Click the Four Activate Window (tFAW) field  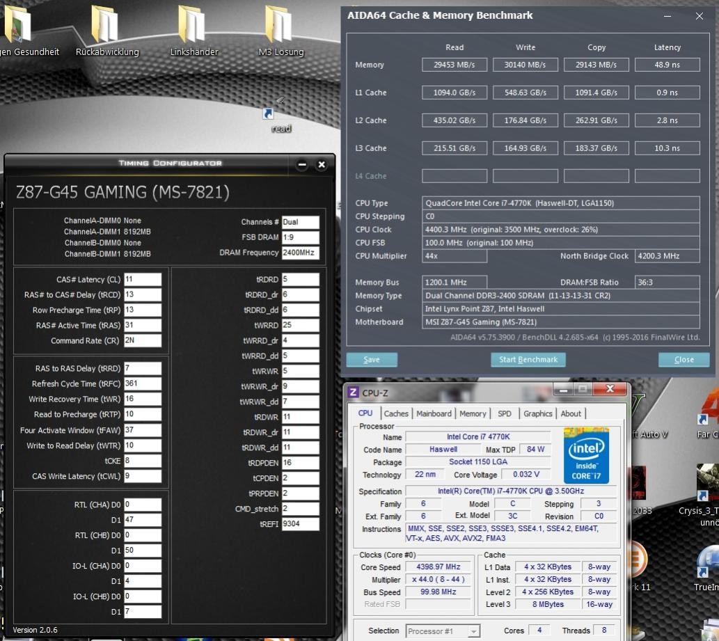143,430
